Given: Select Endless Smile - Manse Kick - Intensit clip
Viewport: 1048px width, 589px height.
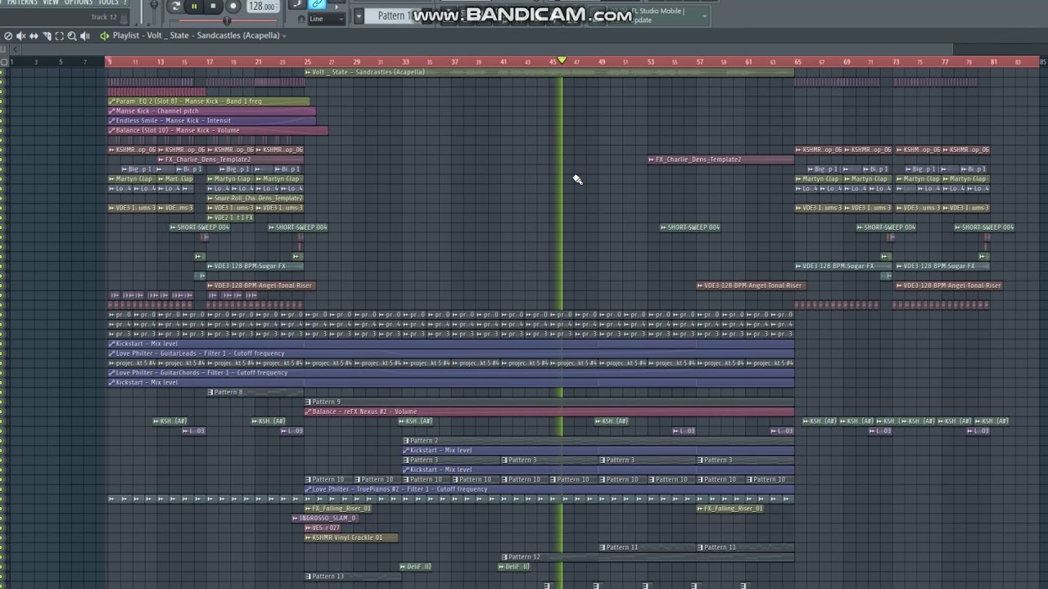Looking at the screenshot, I should (211, 121).
